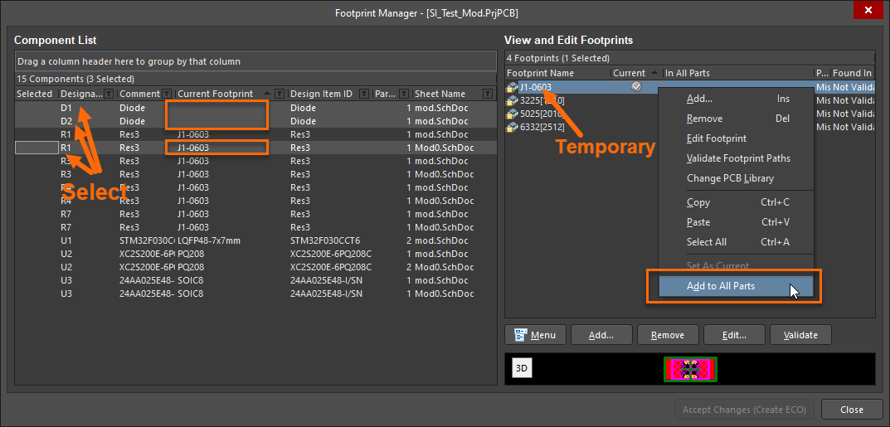Click the Validate button
This screenshot has width=890, height=427.
pyautogui.click(x=800, y=335)
